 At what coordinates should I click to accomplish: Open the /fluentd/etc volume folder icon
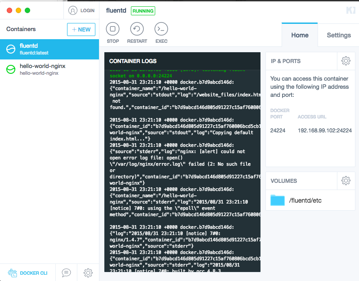(277, 200)
